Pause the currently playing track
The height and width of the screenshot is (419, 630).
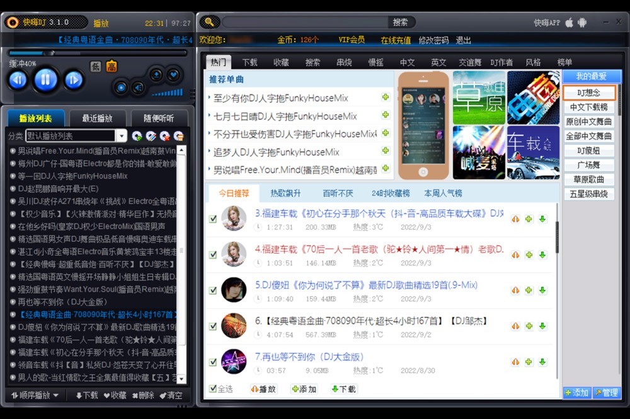point(45,79)
